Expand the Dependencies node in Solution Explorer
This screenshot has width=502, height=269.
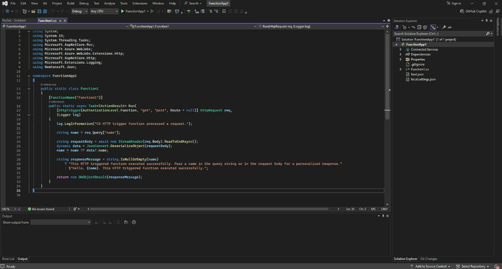tap(400, 54)
